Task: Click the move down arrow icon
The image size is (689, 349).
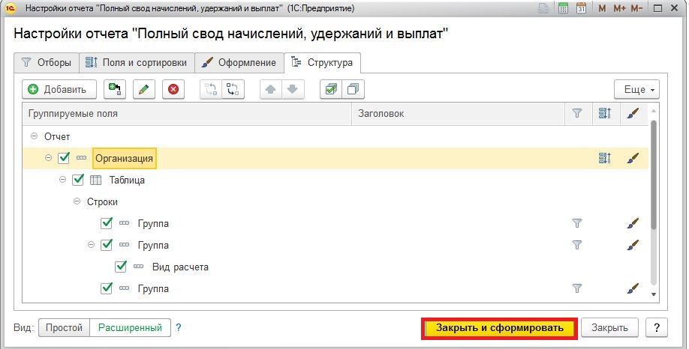Action: (293, 89)
